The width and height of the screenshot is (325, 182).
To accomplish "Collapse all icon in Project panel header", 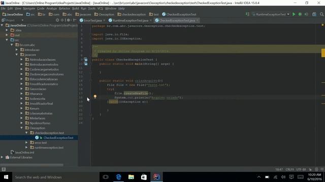I will tap(62, 20).
